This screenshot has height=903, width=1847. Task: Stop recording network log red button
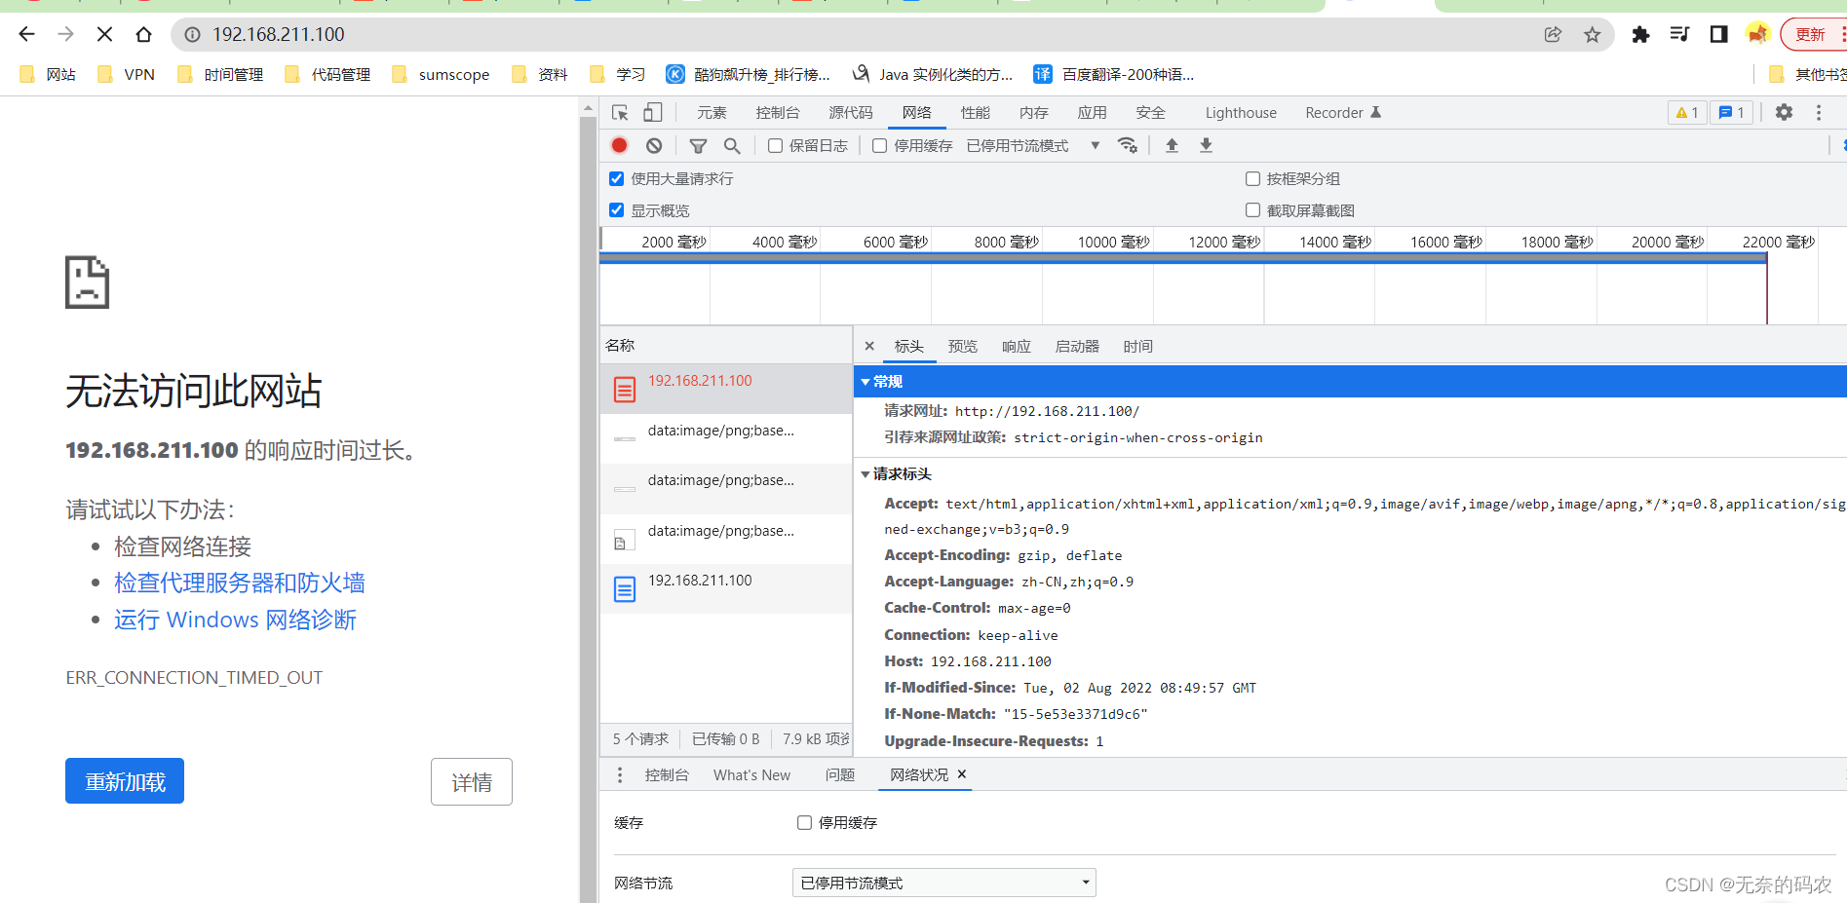[x=619, y=145]
